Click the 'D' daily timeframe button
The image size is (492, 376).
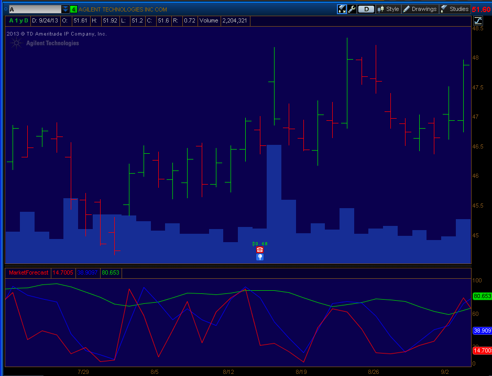pyautogui.click(x=366, y=9)
